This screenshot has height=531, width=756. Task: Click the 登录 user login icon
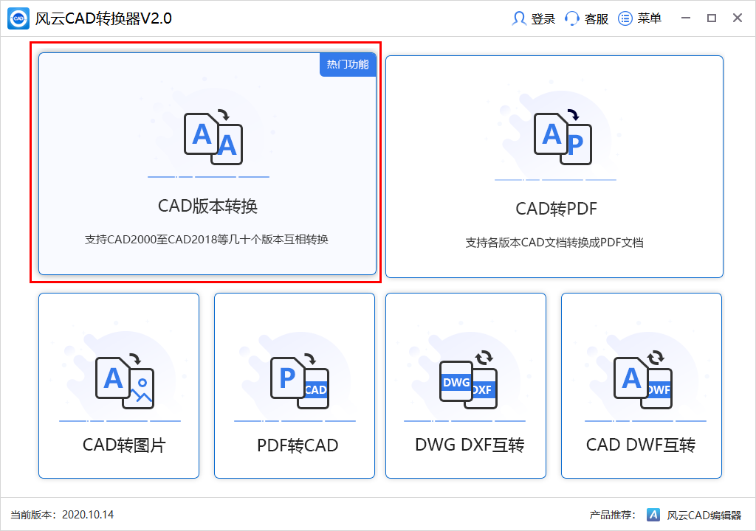click(520, 18)
